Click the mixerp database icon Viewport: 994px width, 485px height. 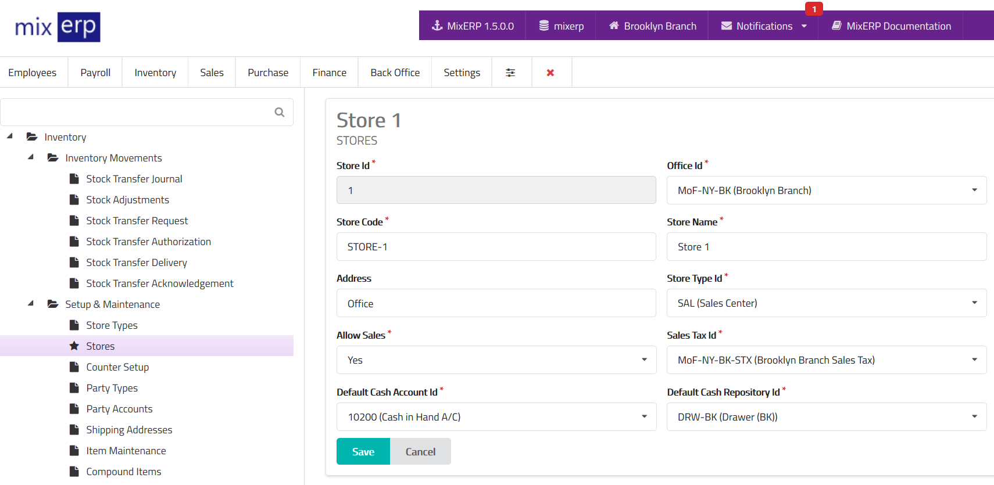544,26
